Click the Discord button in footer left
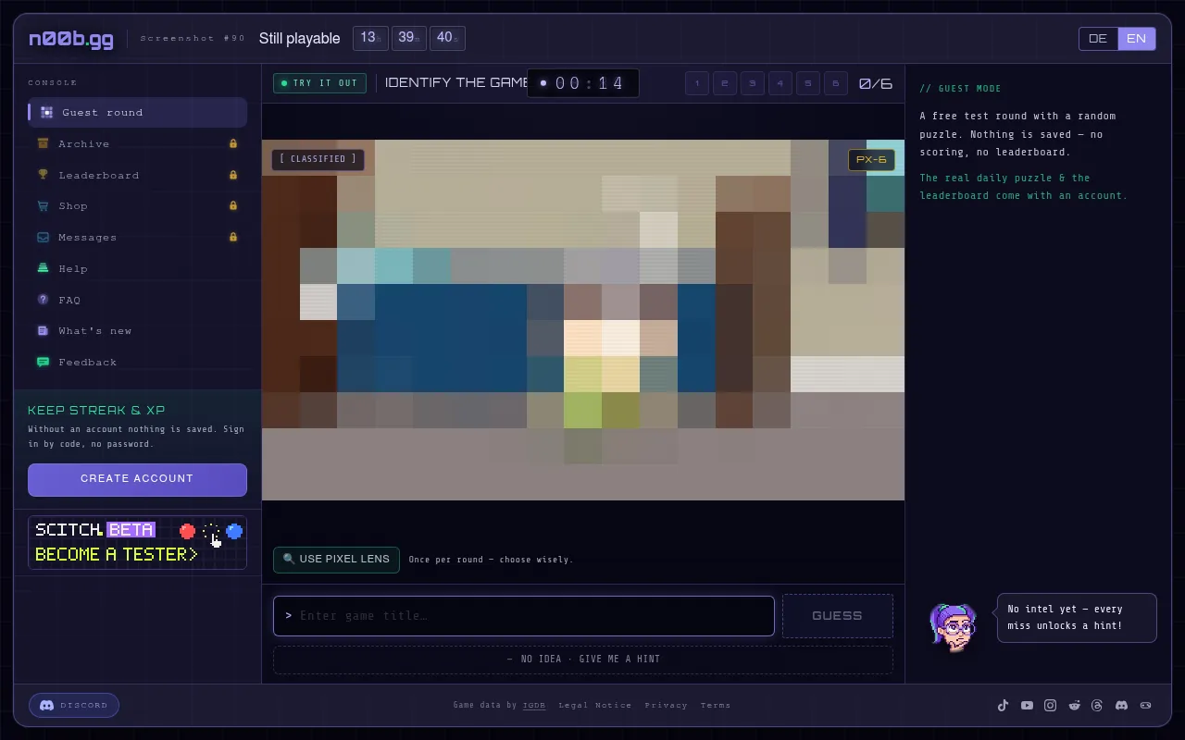1185x740 pixels. tap(74, 705)
